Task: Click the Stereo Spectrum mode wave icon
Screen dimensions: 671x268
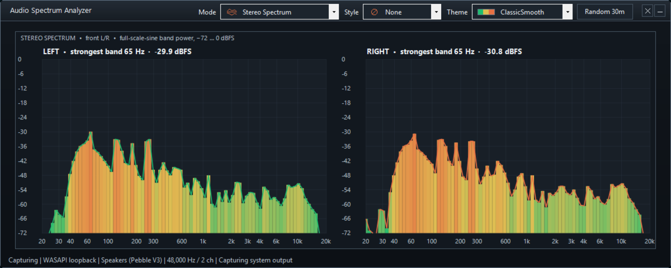Action: click(x=232, y=12)
